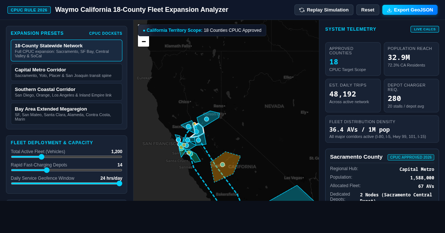This screenshot has height=233, width=445.
Task: Click the marker inside the orange county polygon
Action: [x=222, y=165]
